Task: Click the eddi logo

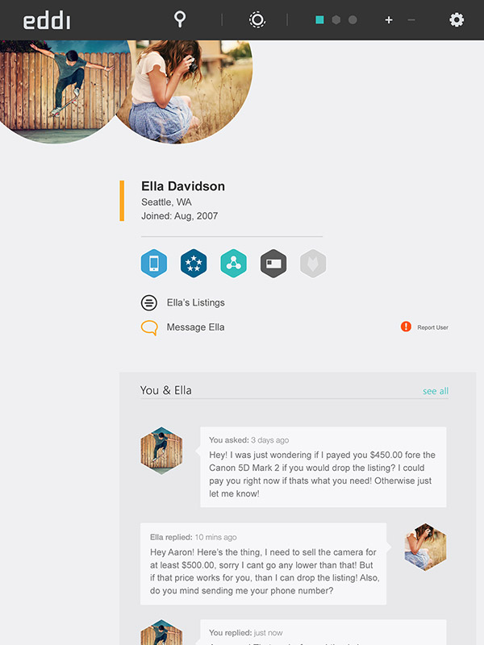Action: click(x=47, y=20)
